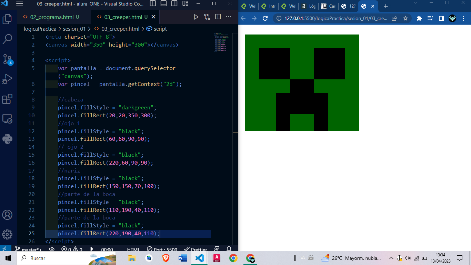Open the VS Code hamburger menu
The image size is (471, 265).
20,4
